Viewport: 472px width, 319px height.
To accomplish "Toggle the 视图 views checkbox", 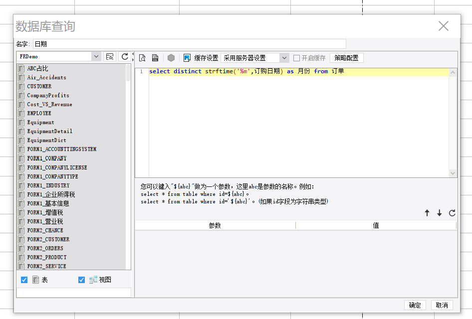I will 81,280.
